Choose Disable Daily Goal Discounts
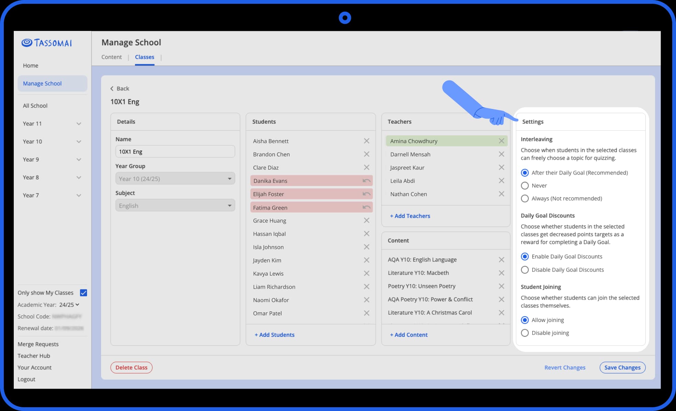 pos(525,270)
